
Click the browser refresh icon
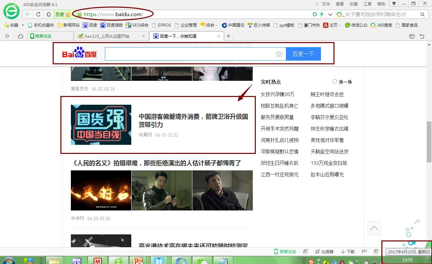(x=38, y=14)
